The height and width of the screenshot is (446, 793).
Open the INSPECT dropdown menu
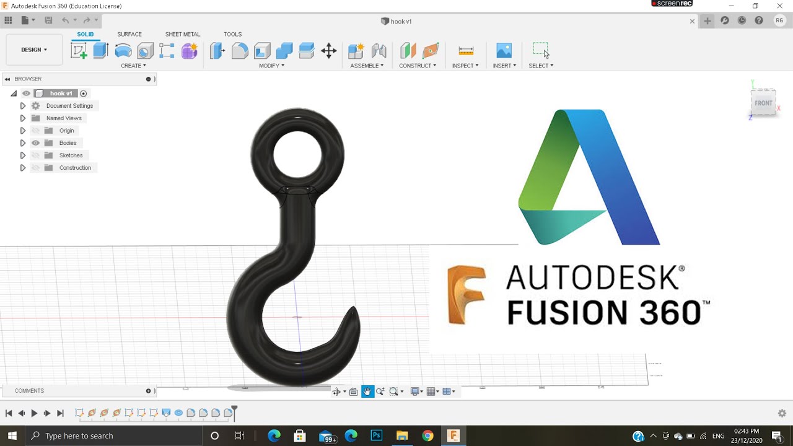(465, 66)
